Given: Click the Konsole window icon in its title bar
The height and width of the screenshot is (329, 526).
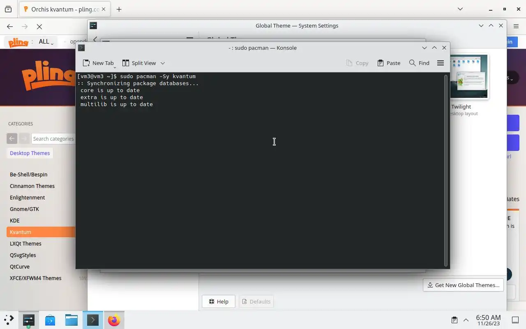Looking at the screenshot, I should click(81, 48).
